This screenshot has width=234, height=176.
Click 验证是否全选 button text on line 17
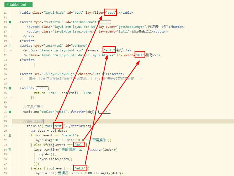(142, 31)
